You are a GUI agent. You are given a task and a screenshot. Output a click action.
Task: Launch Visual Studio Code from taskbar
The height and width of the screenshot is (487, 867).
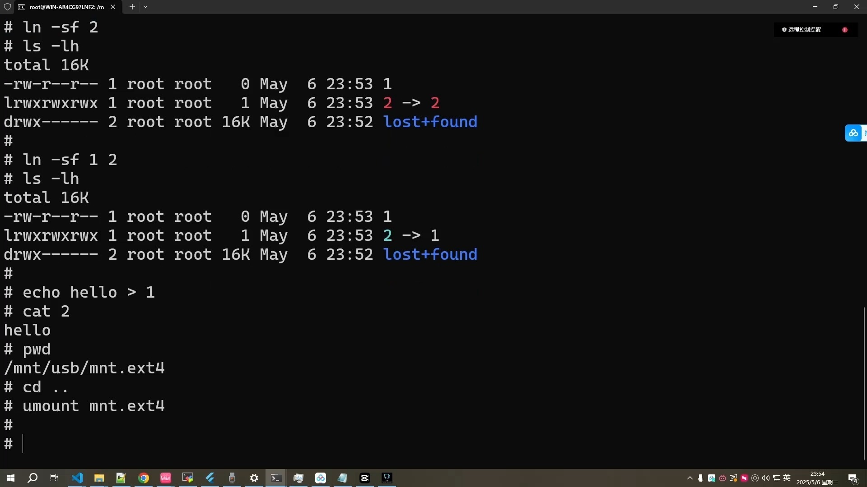77,478
